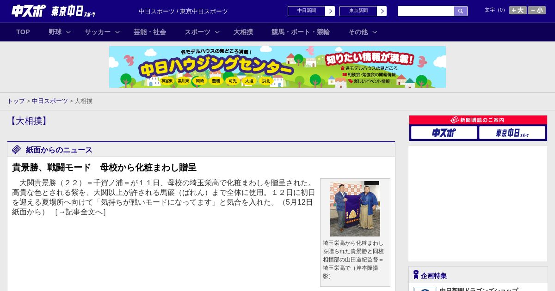This screenshot has width=555, height=291.
Task: Open the 東京新聞 header link
Action: coord(358,11)
